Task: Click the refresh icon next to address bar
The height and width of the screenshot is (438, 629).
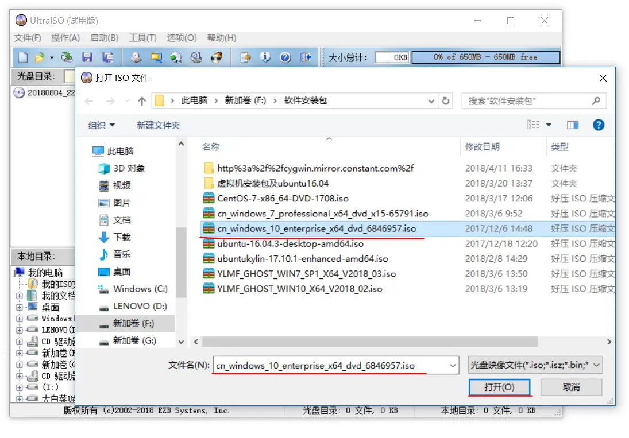Action: pyautogui.click(x=445, y=101)
